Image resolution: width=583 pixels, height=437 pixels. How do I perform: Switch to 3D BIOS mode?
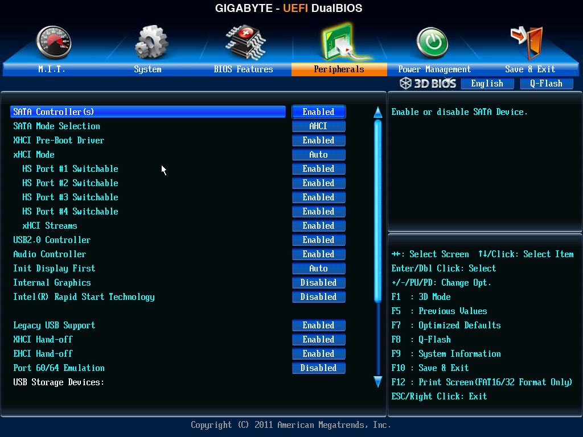(428, 83)
